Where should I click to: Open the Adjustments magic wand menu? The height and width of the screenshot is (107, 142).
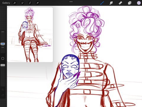click(22, 3)
